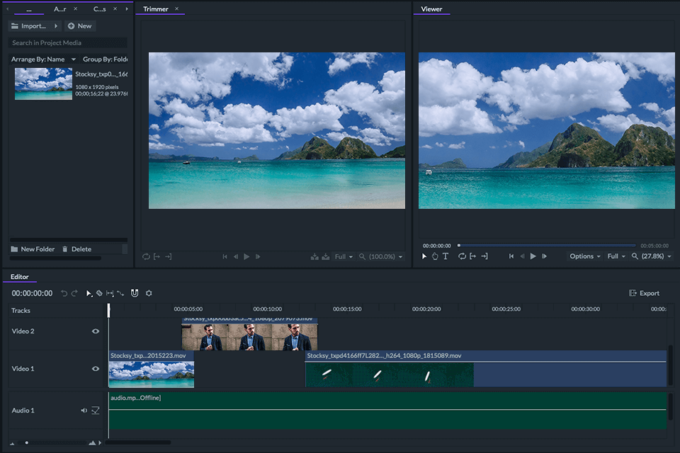Select the Text tool under the Viewer
The height and width of the screenshot is (453, 680).
click(x=445, y=256)
